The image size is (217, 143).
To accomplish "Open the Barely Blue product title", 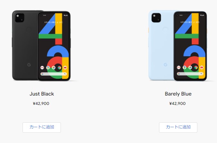I will coord(178,94).
